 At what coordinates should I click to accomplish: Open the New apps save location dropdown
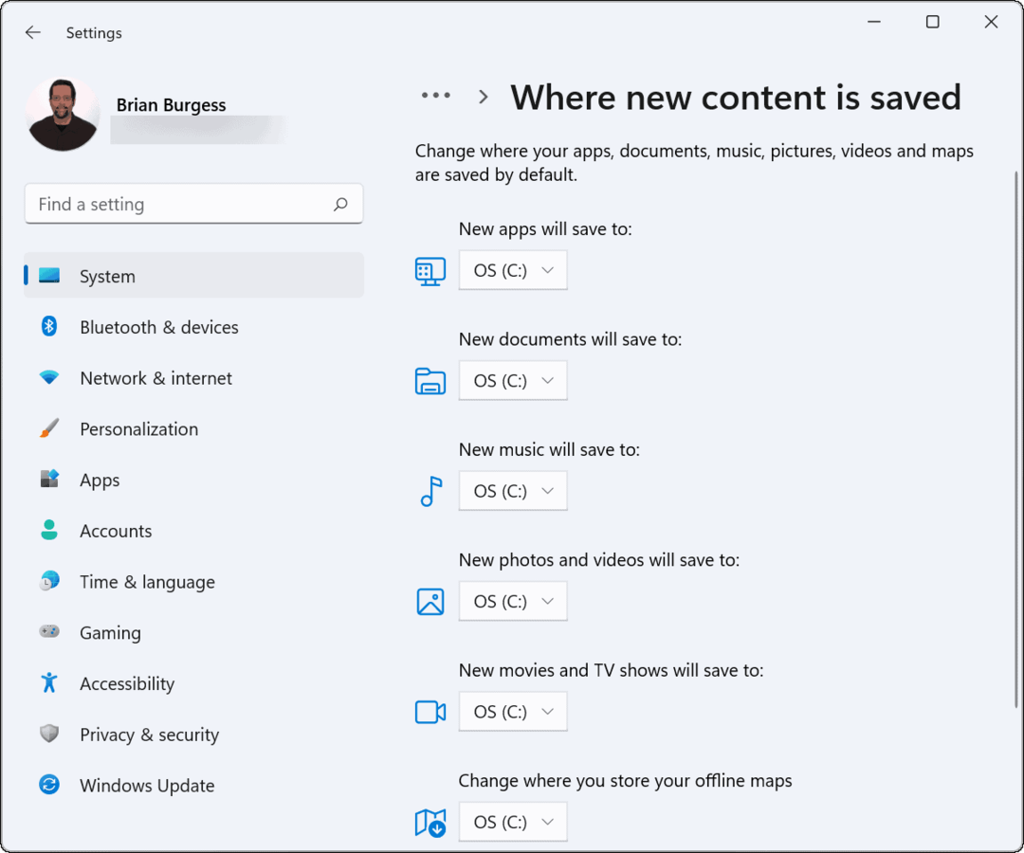[x=513, y=270]
